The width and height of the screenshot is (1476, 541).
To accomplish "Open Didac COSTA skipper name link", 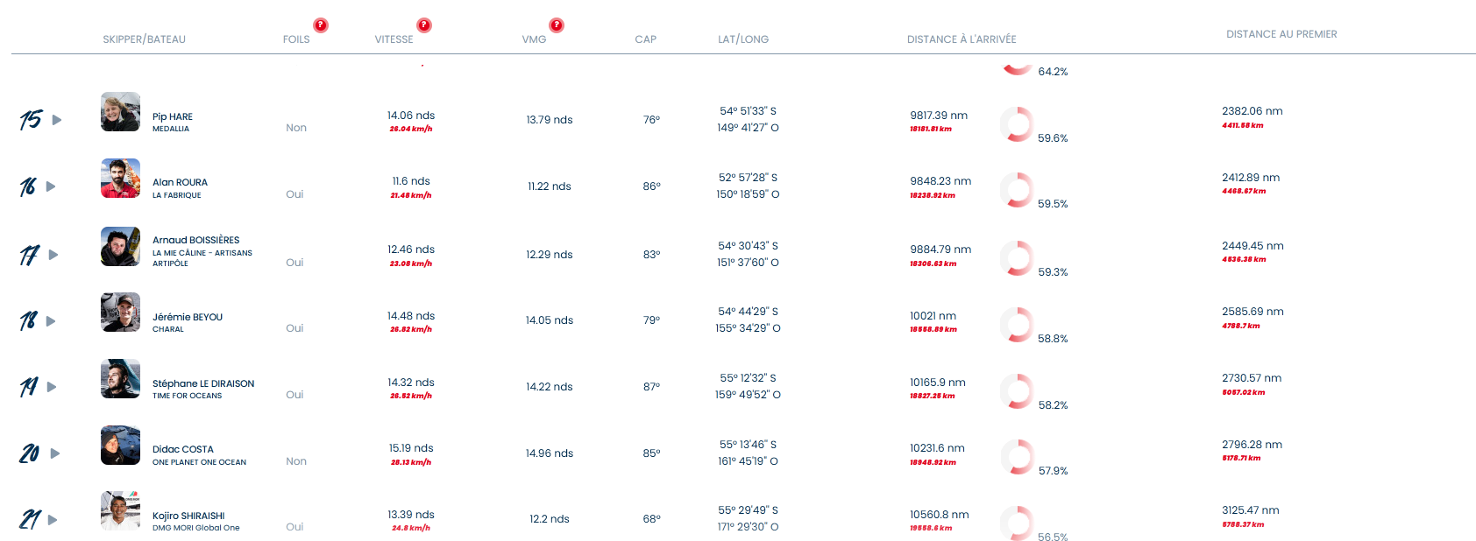I will [183, 449].
